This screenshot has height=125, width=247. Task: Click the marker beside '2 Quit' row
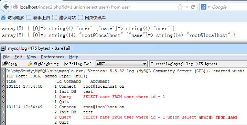coord(3,122)
